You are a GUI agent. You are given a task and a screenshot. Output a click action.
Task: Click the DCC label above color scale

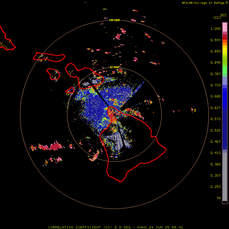tap(224, 15)
